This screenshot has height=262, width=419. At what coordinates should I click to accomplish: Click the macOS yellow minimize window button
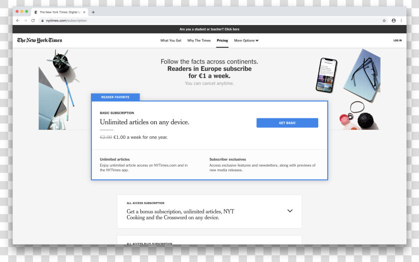coord(21,11)
